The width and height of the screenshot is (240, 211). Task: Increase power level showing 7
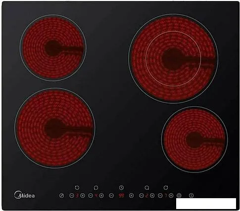pyautogui.click(x=171, y=196)
